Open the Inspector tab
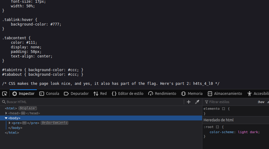 [x=23, y=94]
